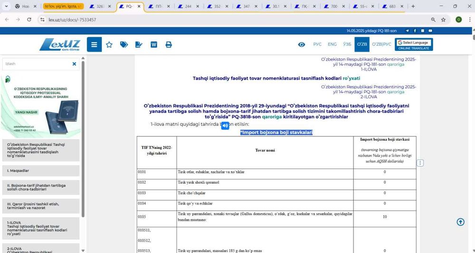The height and width of the screenshot is (253, 475).
Task: Click the edit note pencil icon
Action: tap(139, 45)
